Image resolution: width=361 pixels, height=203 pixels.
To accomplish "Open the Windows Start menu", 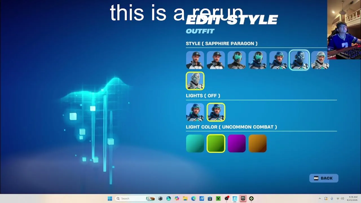I will pos(110,198).
